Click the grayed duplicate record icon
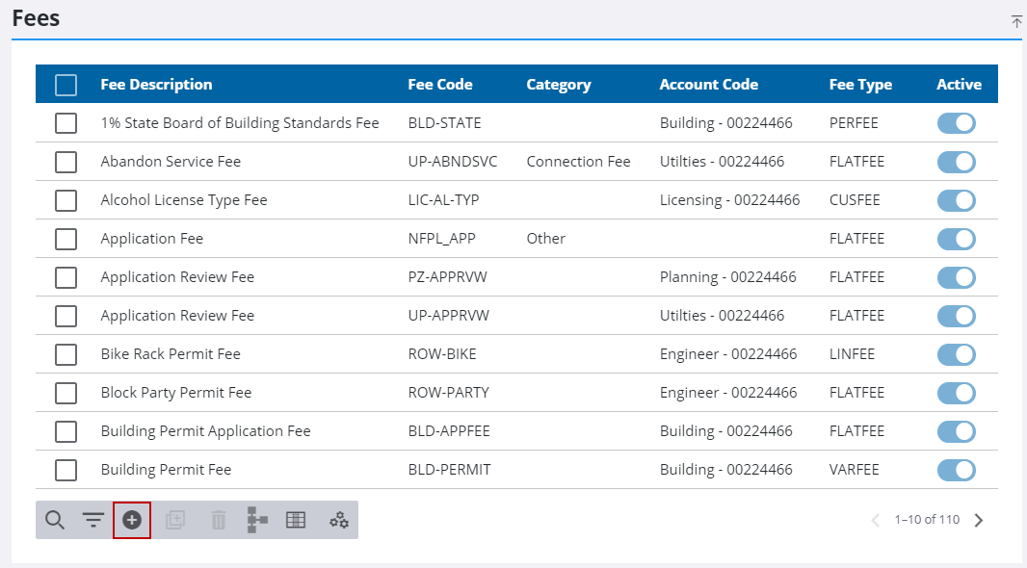The width and height of the screenshot is (1027, 568). coord(175,520)
